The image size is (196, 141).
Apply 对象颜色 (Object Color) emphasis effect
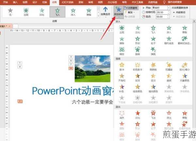click(185, 77)
